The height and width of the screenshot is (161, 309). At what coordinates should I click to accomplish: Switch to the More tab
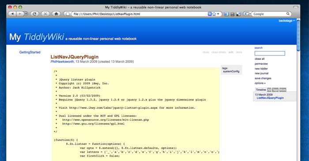(x=283, y=90)
